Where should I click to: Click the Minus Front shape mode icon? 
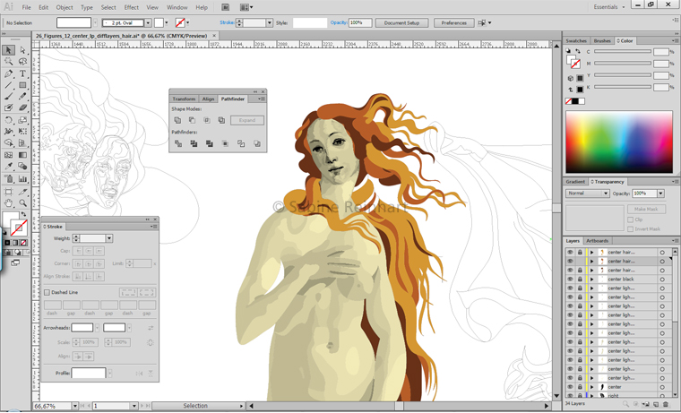pyautogui.click(x=192, y=120)
